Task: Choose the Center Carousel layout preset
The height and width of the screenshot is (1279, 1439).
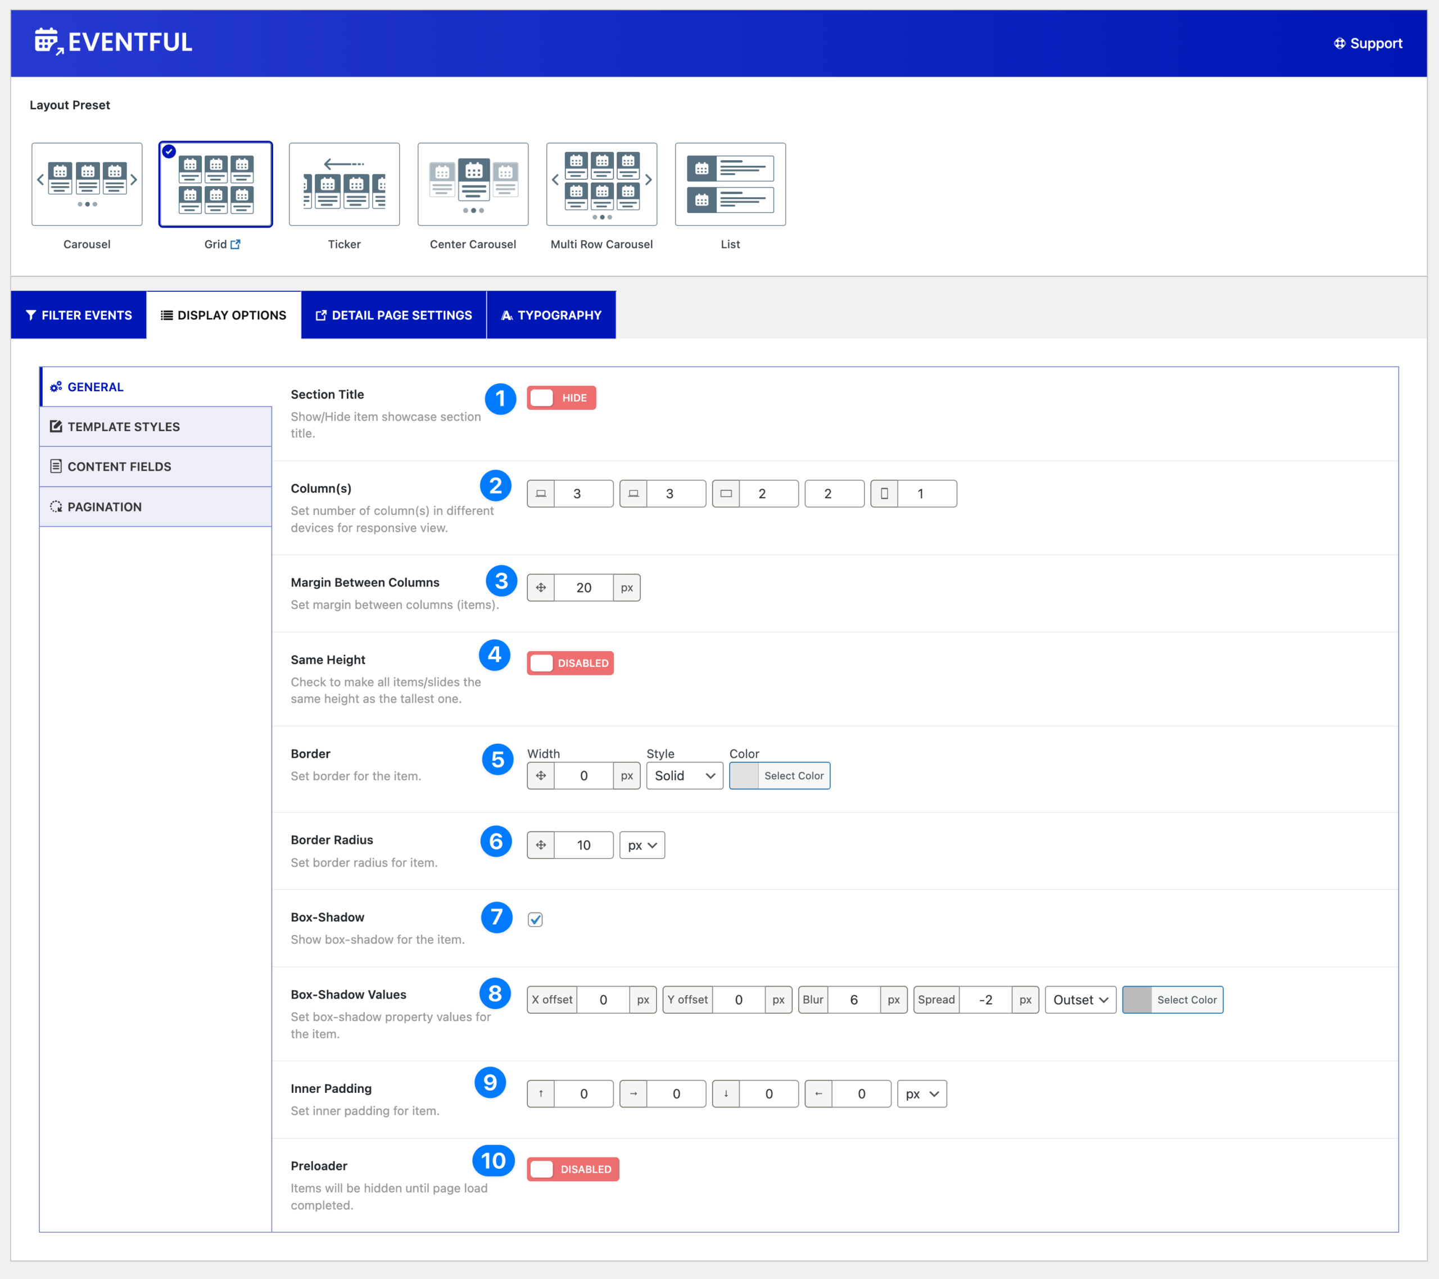Action: (473, 184)
